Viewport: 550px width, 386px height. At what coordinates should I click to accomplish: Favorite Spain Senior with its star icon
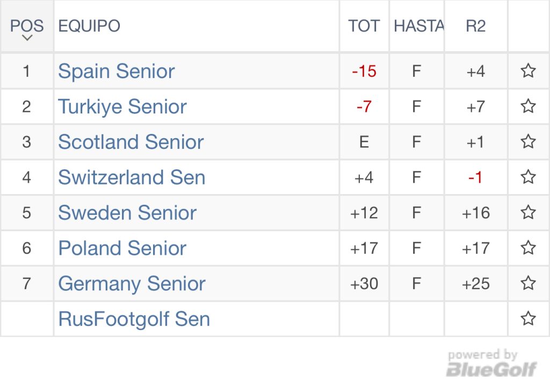tap(528, 70)
